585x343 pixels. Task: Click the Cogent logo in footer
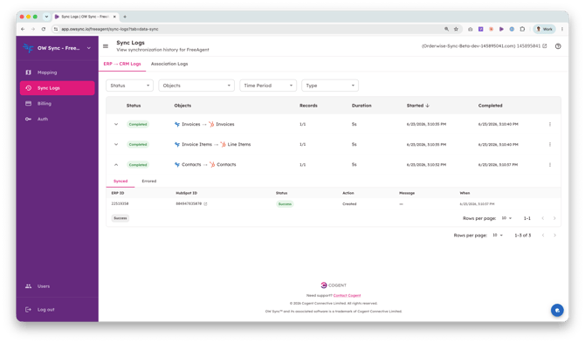coord(334,285)
